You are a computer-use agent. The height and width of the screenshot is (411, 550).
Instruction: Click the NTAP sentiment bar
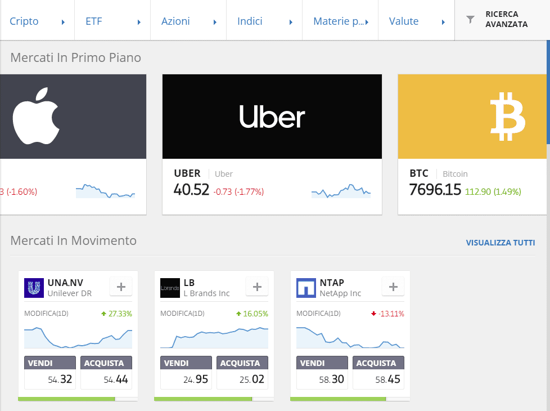[350, 399]
